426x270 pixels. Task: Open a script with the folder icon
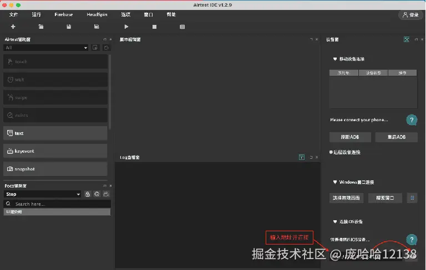(41, 27)
